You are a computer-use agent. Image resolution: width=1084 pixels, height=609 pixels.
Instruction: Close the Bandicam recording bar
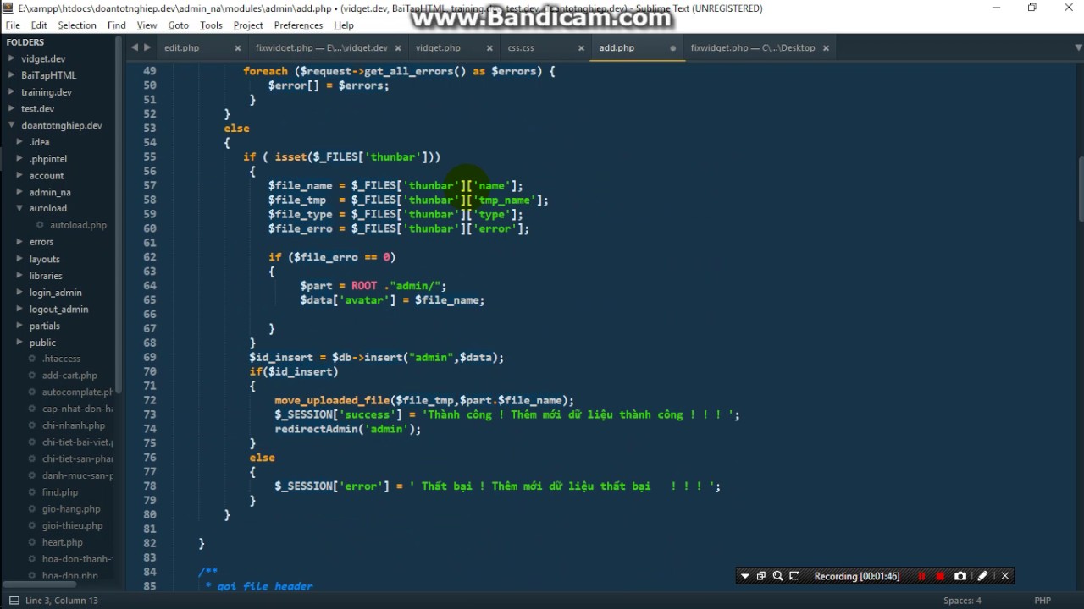pos(1005,576)
